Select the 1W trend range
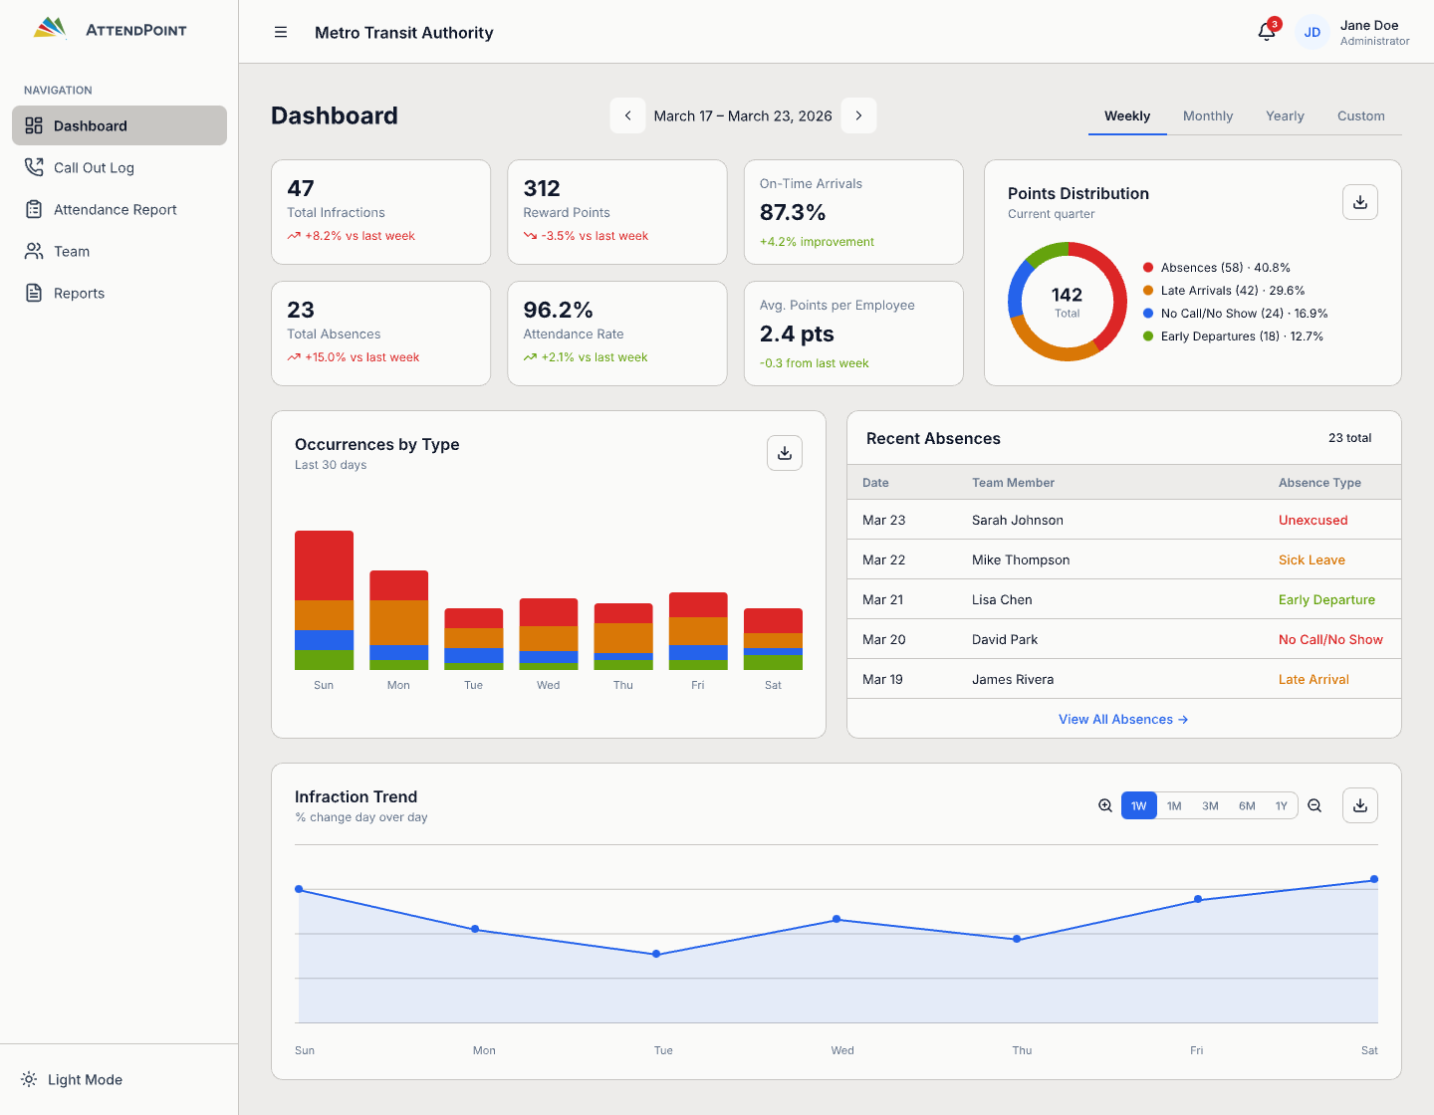This screenshot has height=1115, width=1434. click(1139, 805)
